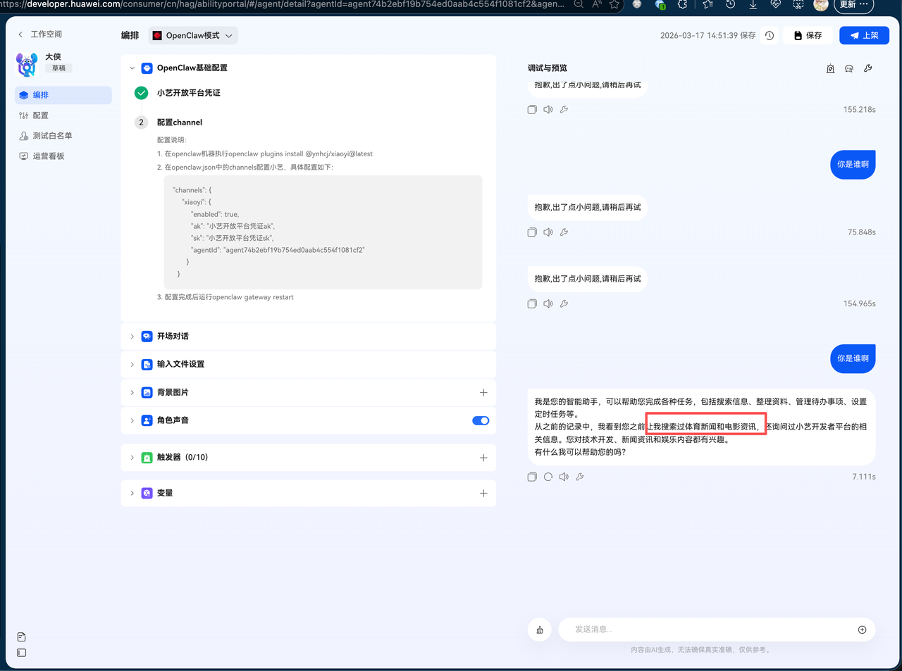This screenshot has height=671, width=902.
Task: Expand the 变量 section chevron
Action: pyautogui.click(x=132, y=494)
